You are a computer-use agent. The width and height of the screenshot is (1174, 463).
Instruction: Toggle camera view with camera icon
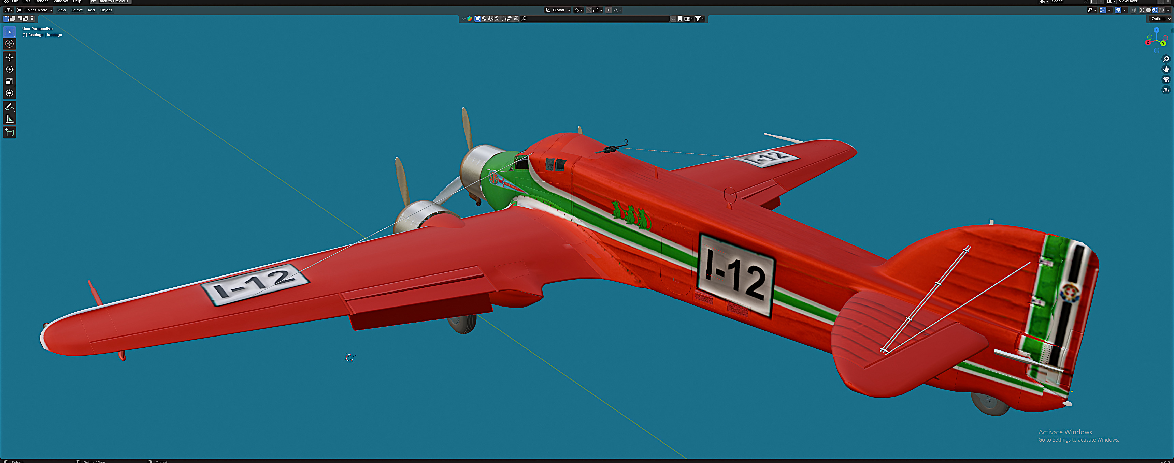1166,80
